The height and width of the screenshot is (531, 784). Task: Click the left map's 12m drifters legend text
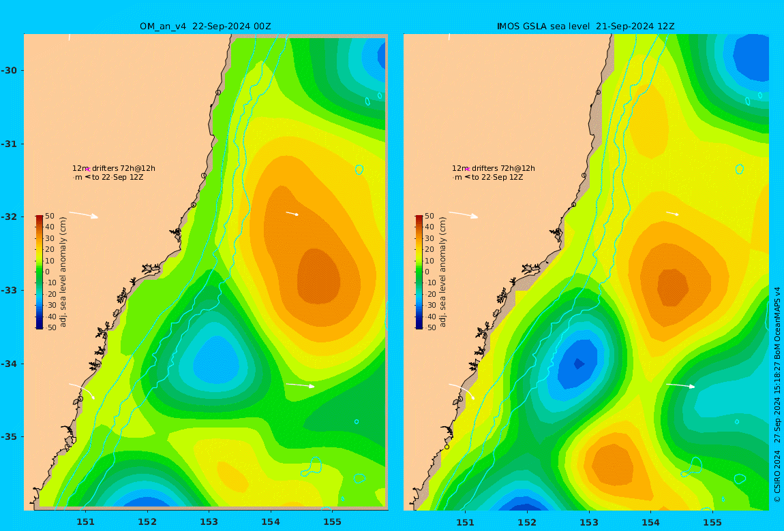[113, 169]
